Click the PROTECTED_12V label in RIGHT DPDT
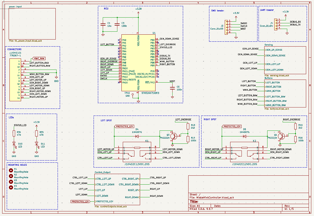Screen dimensions: 314x216 232,126
